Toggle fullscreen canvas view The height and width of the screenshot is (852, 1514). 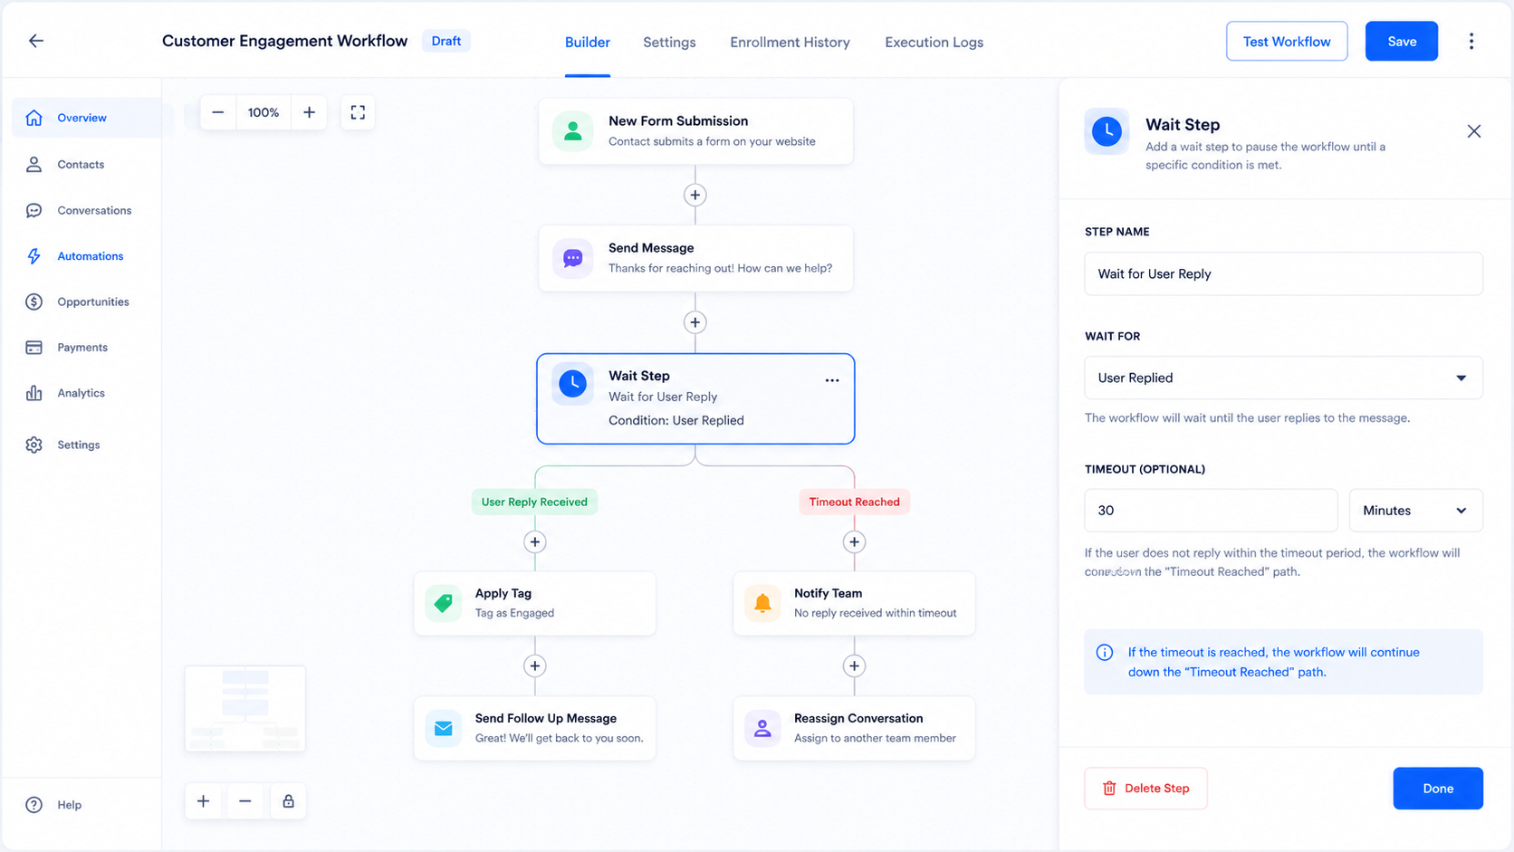[x=358, y=112]
